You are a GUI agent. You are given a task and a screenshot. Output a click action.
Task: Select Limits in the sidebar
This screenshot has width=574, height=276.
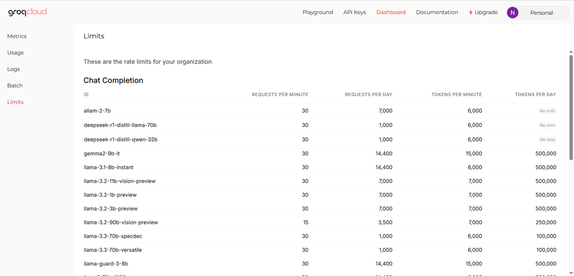point(15,102)
